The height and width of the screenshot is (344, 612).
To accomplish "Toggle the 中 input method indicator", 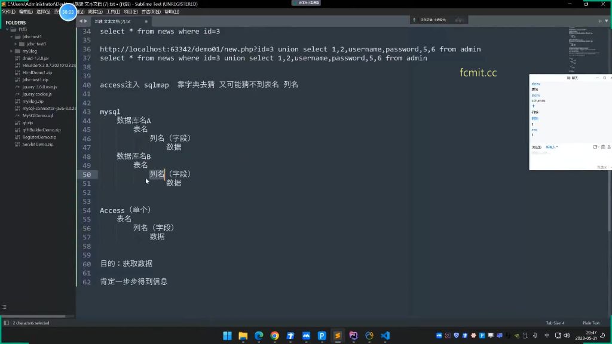I will tap(546, 336).
